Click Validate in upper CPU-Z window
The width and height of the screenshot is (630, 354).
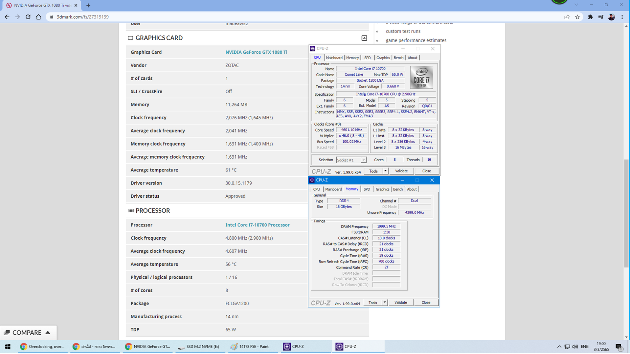(x=401, y=171)
